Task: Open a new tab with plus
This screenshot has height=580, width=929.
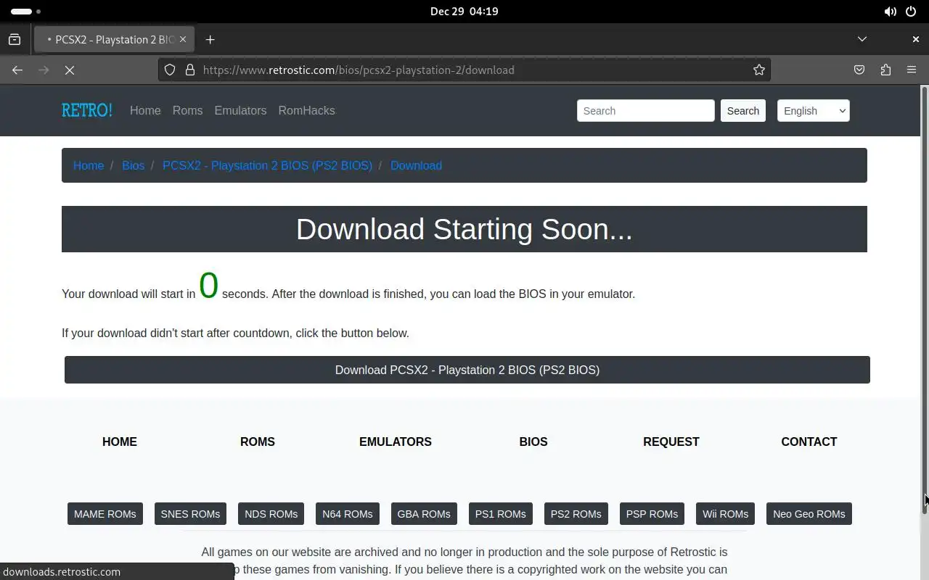Action: click(210, 39)
